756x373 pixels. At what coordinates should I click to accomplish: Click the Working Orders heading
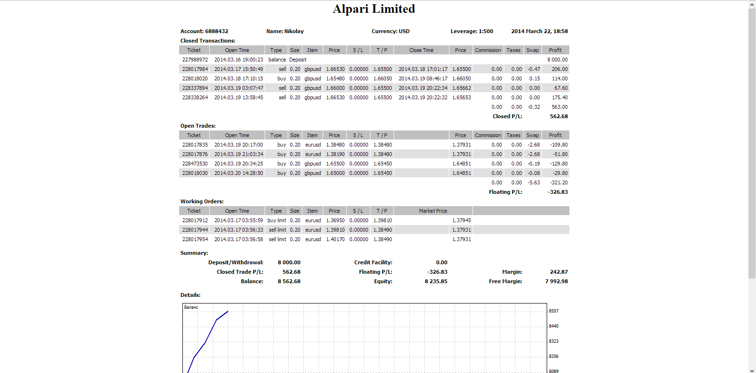202,201
